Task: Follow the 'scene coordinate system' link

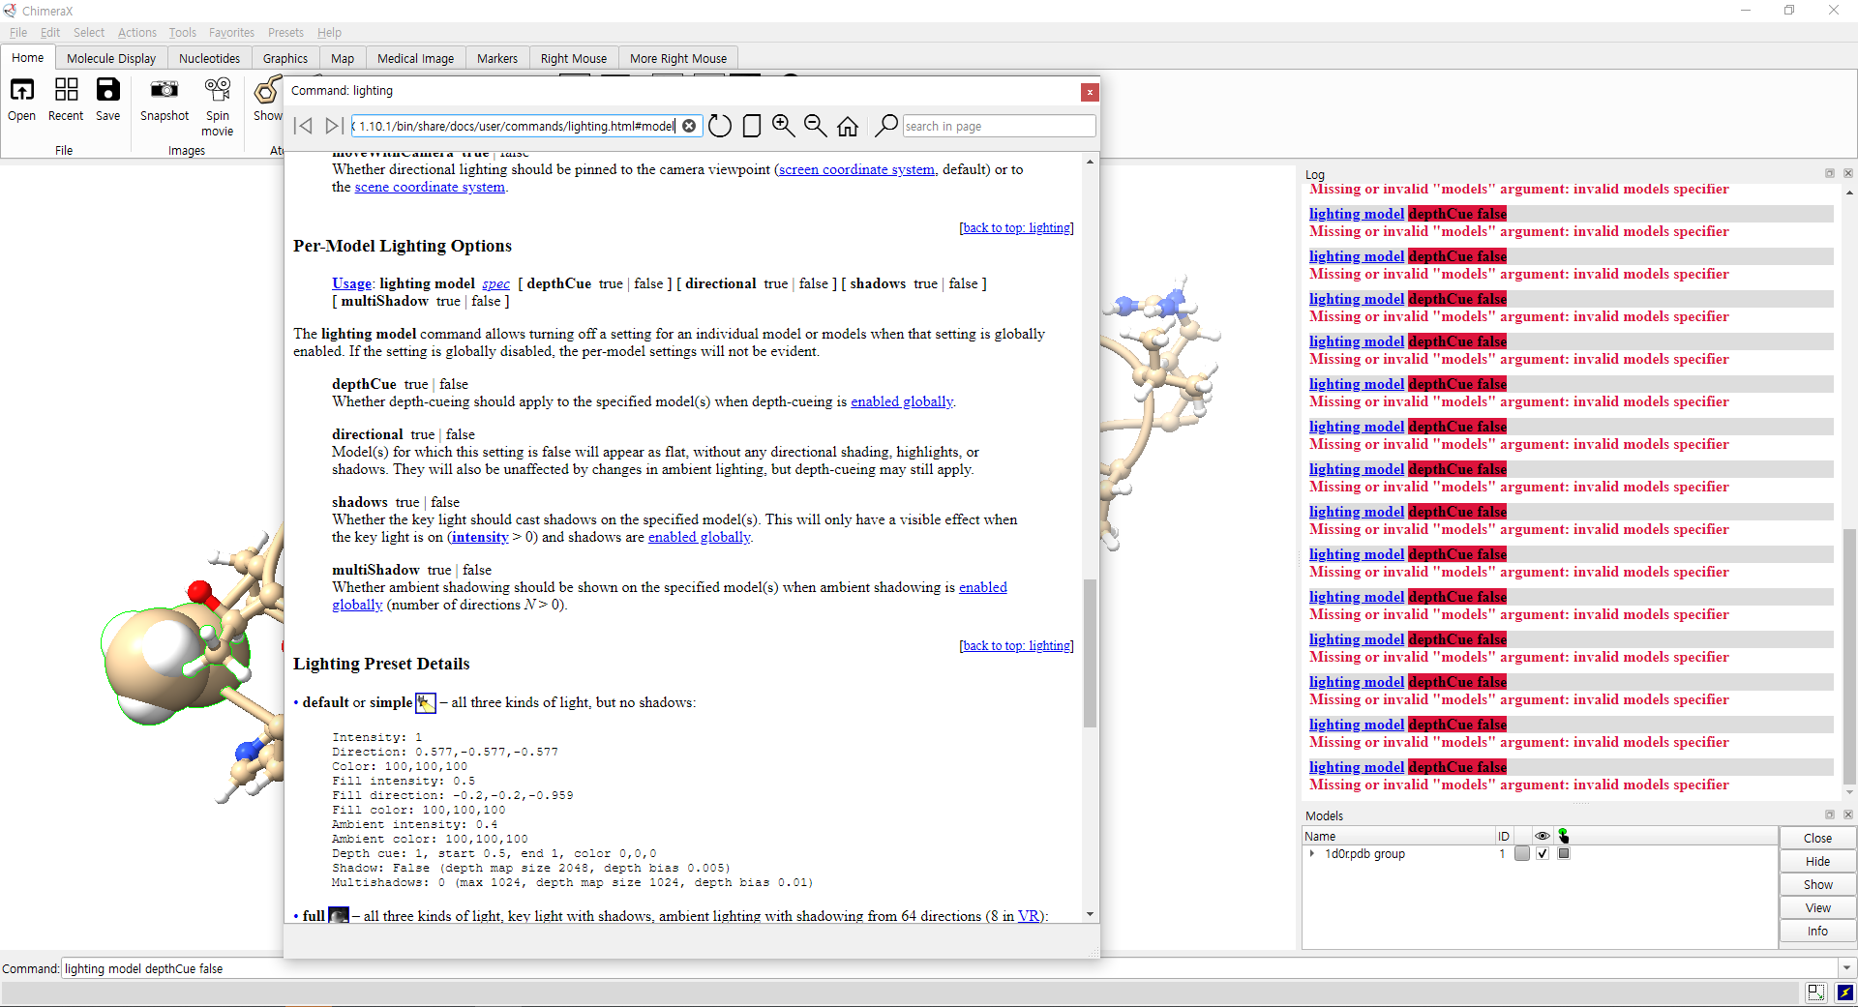Action: (430, 187)
